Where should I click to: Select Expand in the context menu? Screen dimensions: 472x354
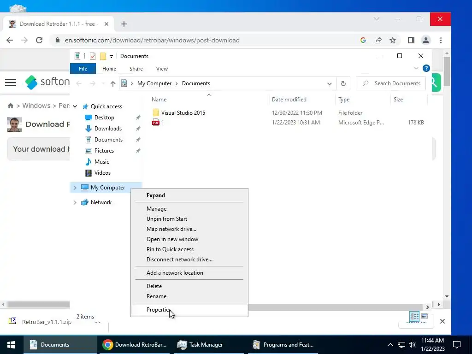tap(189, 195)
